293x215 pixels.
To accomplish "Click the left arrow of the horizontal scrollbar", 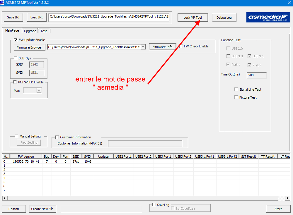I will (x=4, y=198).
